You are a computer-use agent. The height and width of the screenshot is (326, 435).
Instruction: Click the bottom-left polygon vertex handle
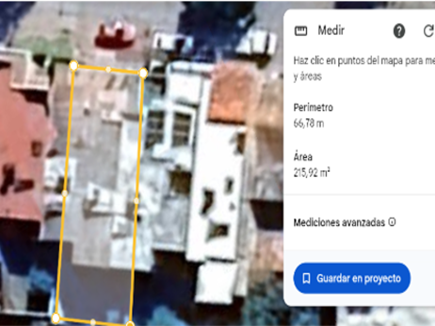56,318
